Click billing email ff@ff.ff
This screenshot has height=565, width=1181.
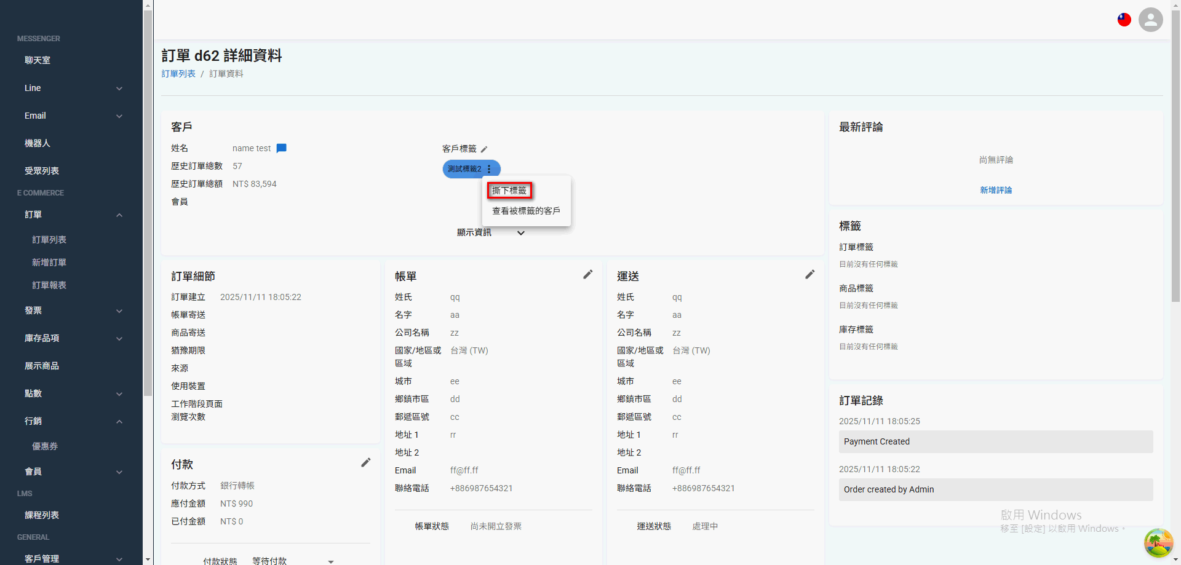[x=464, y=470]
